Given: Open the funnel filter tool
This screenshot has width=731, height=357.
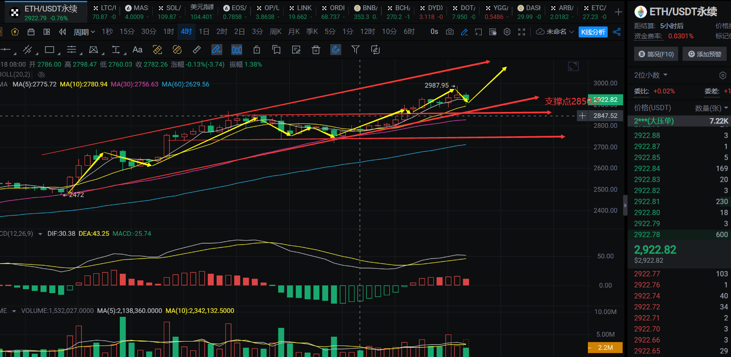Looking at the screenshot, I should click(355, 50).
